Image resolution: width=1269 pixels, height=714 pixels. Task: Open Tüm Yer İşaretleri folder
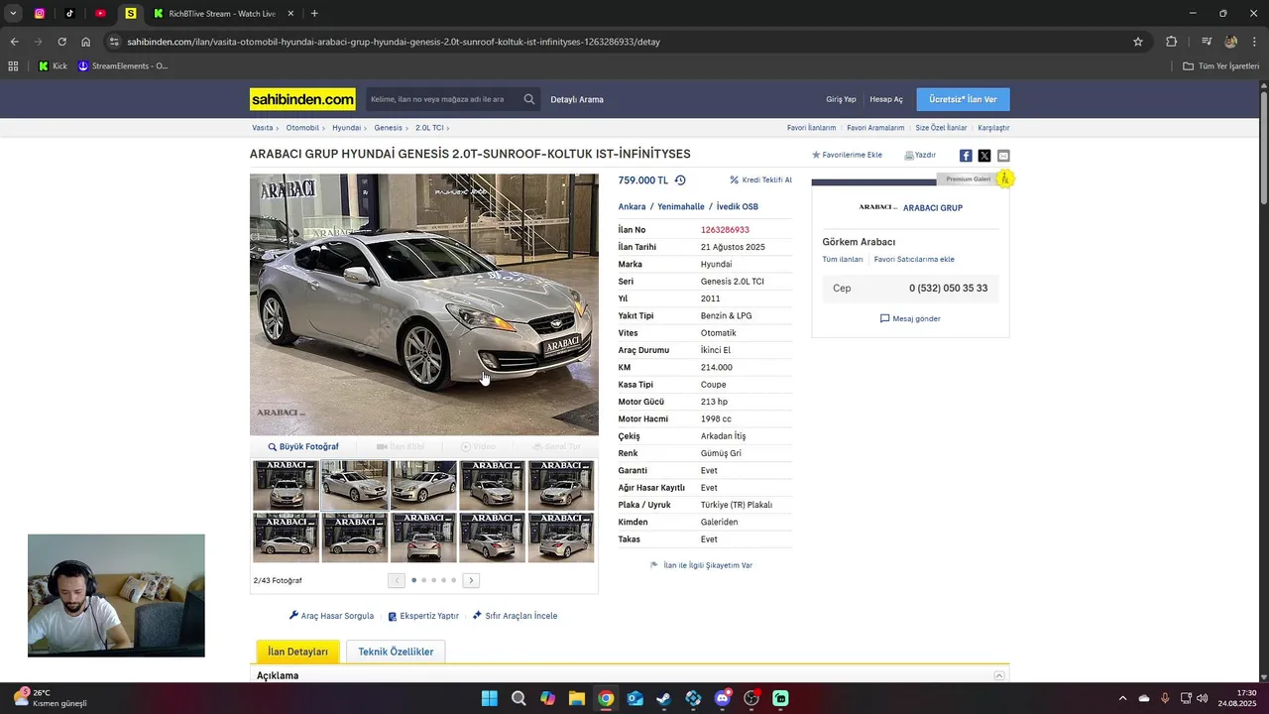pos(1221,66)
